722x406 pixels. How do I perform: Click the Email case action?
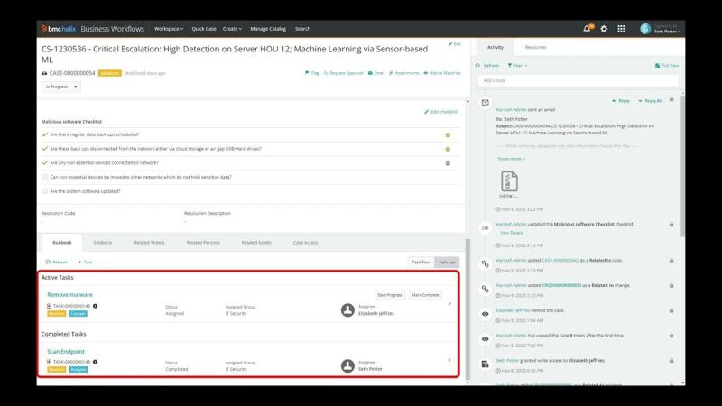click(x=376, y=73)
